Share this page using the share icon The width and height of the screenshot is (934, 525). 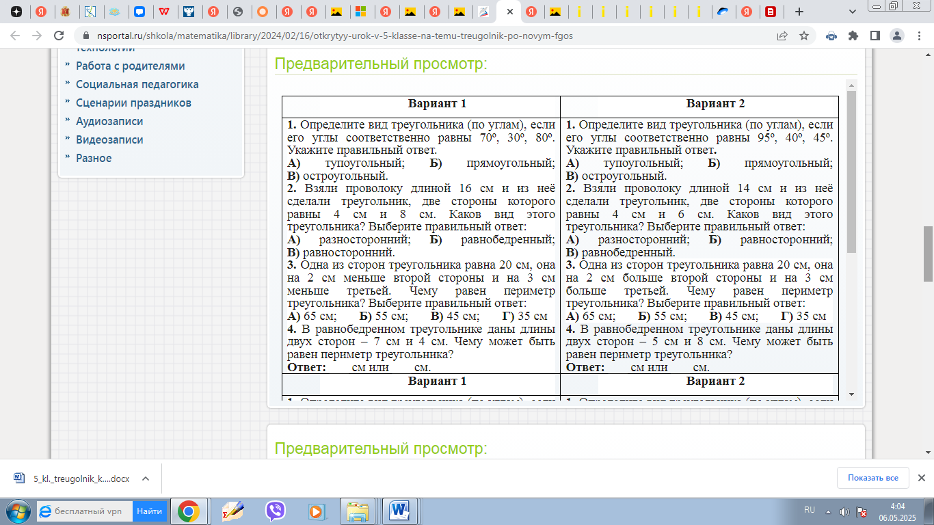(782, 36)
